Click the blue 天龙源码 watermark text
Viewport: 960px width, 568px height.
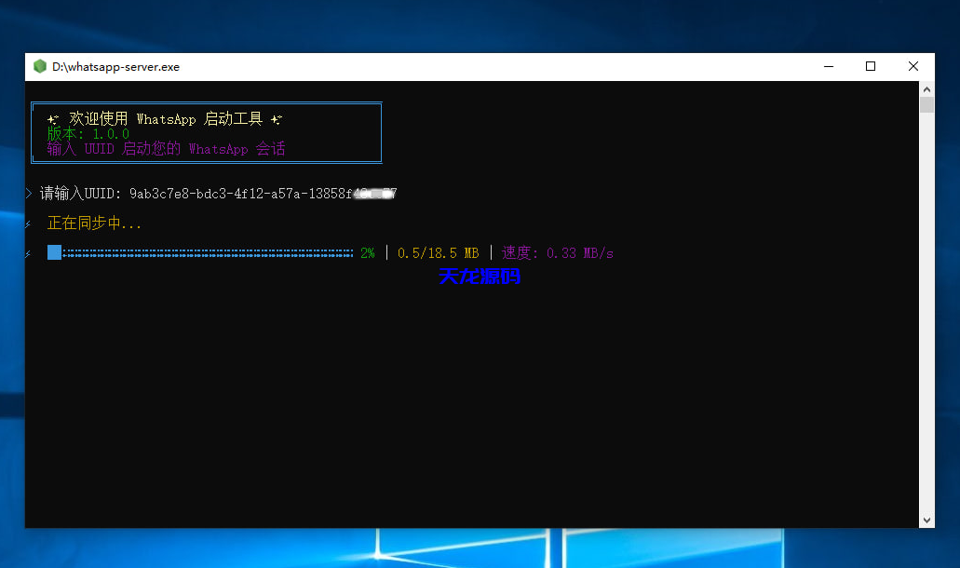click(x=479, y=277)
